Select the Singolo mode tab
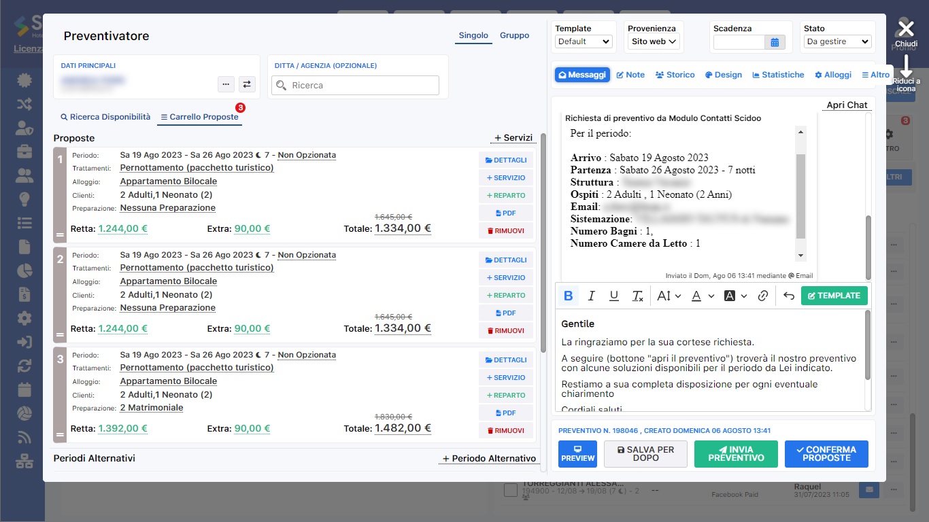 coord(473,36)
